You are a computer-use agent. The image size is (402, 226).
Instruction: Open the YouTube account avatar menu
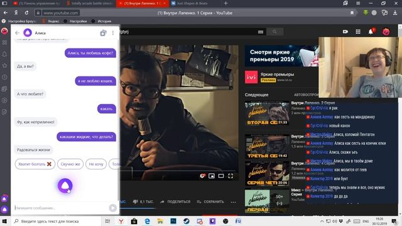click(x=386, y=31)
